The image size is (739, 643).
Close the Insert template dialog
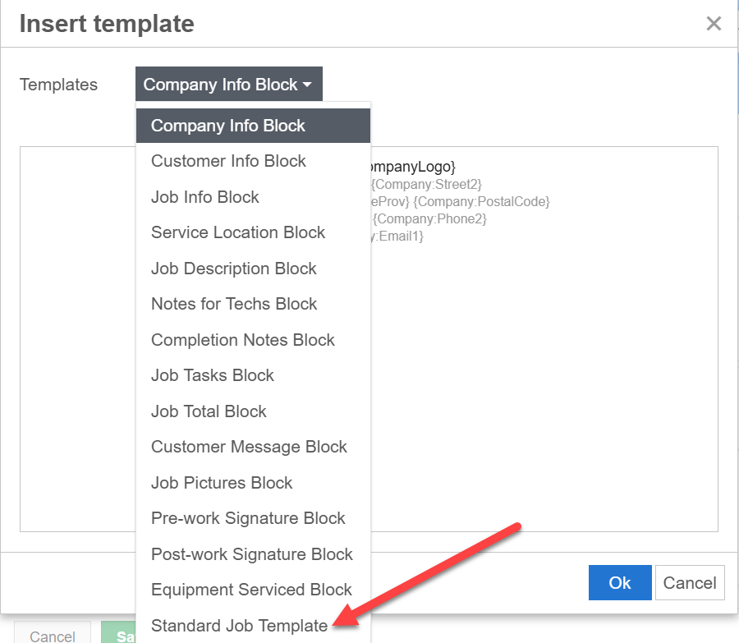(714, 24)
